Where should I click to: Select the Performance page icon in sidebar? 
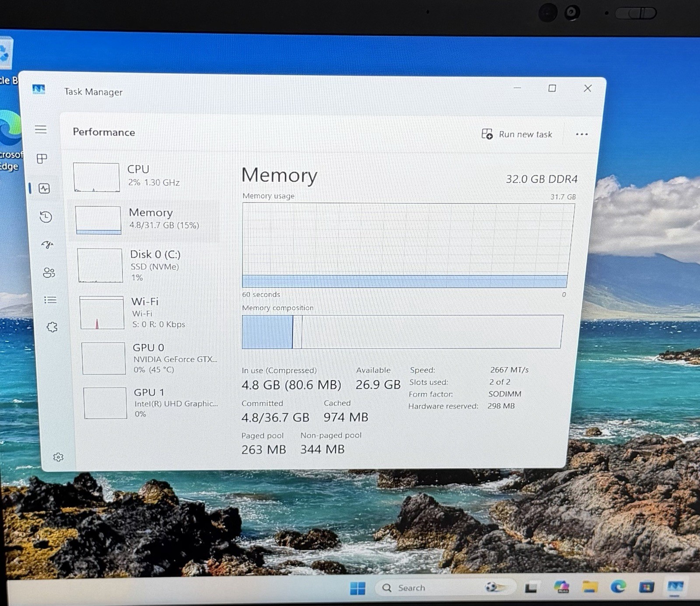tap(44, 188)
